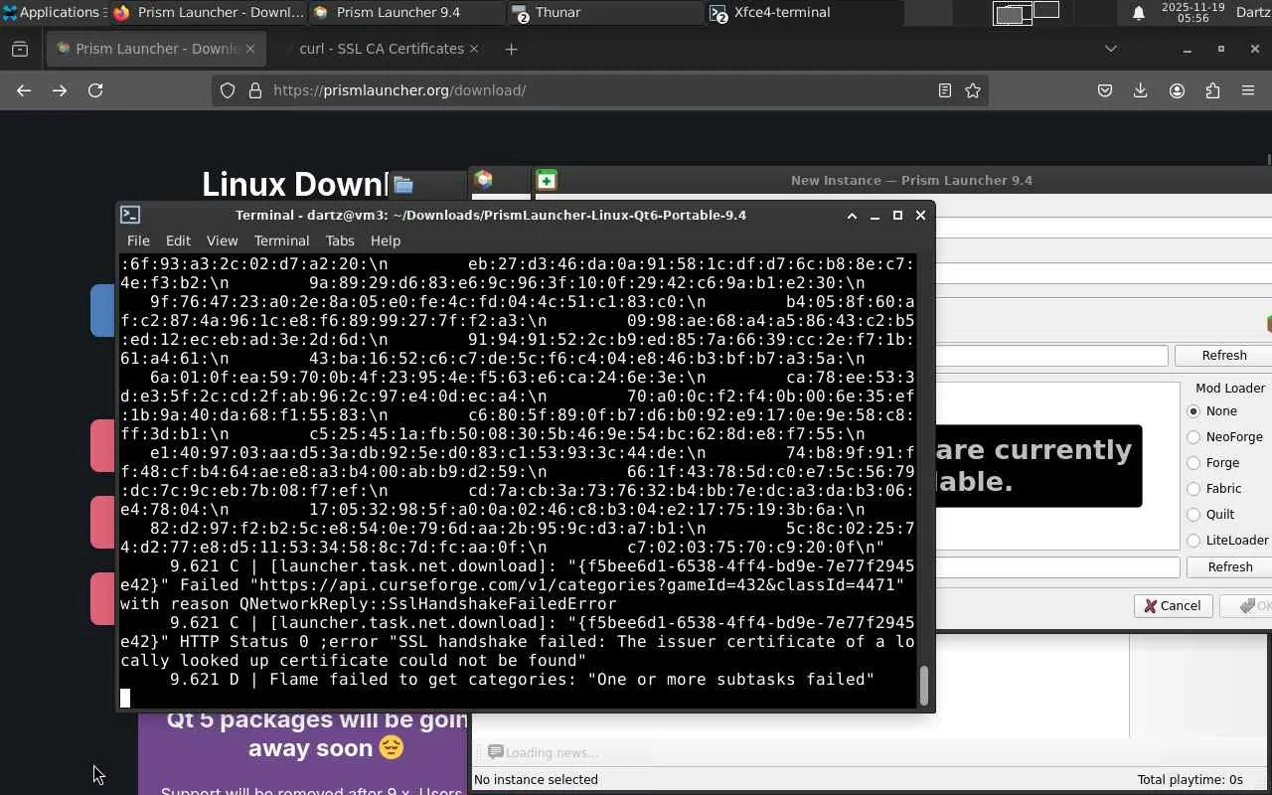The height and width of the screenshot is (795, 1272).
Task: Click the Refresh button below the LiteLoader option
Action: coord(1229,566)
